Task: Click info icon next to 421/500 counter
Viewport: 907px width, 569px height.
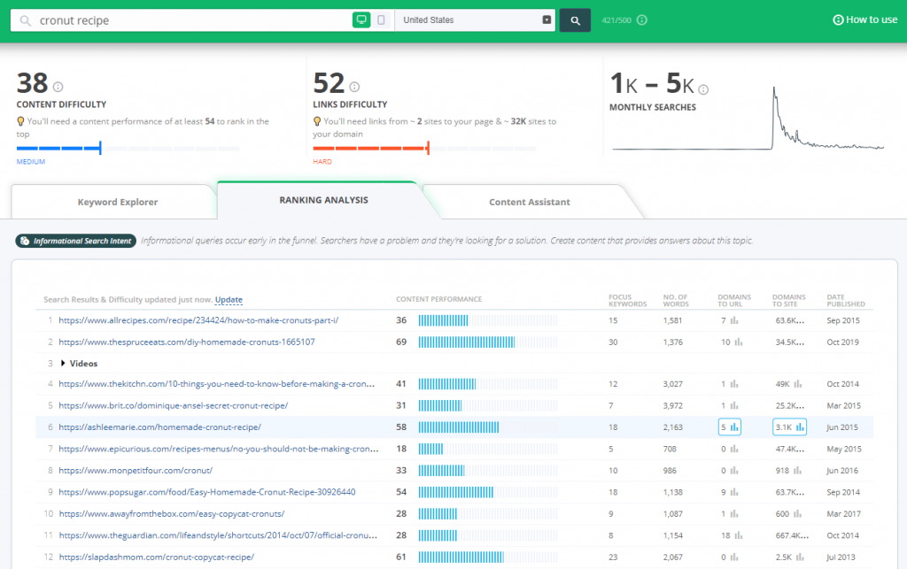Action: [642, 20]
